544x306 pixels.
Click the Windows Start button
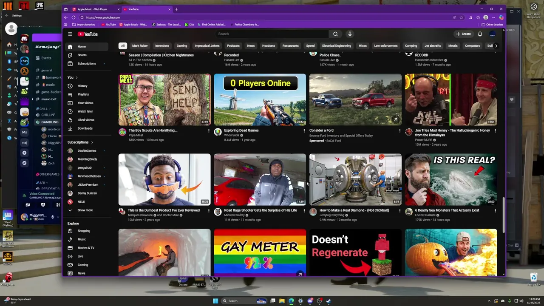(x=215, y=301)
